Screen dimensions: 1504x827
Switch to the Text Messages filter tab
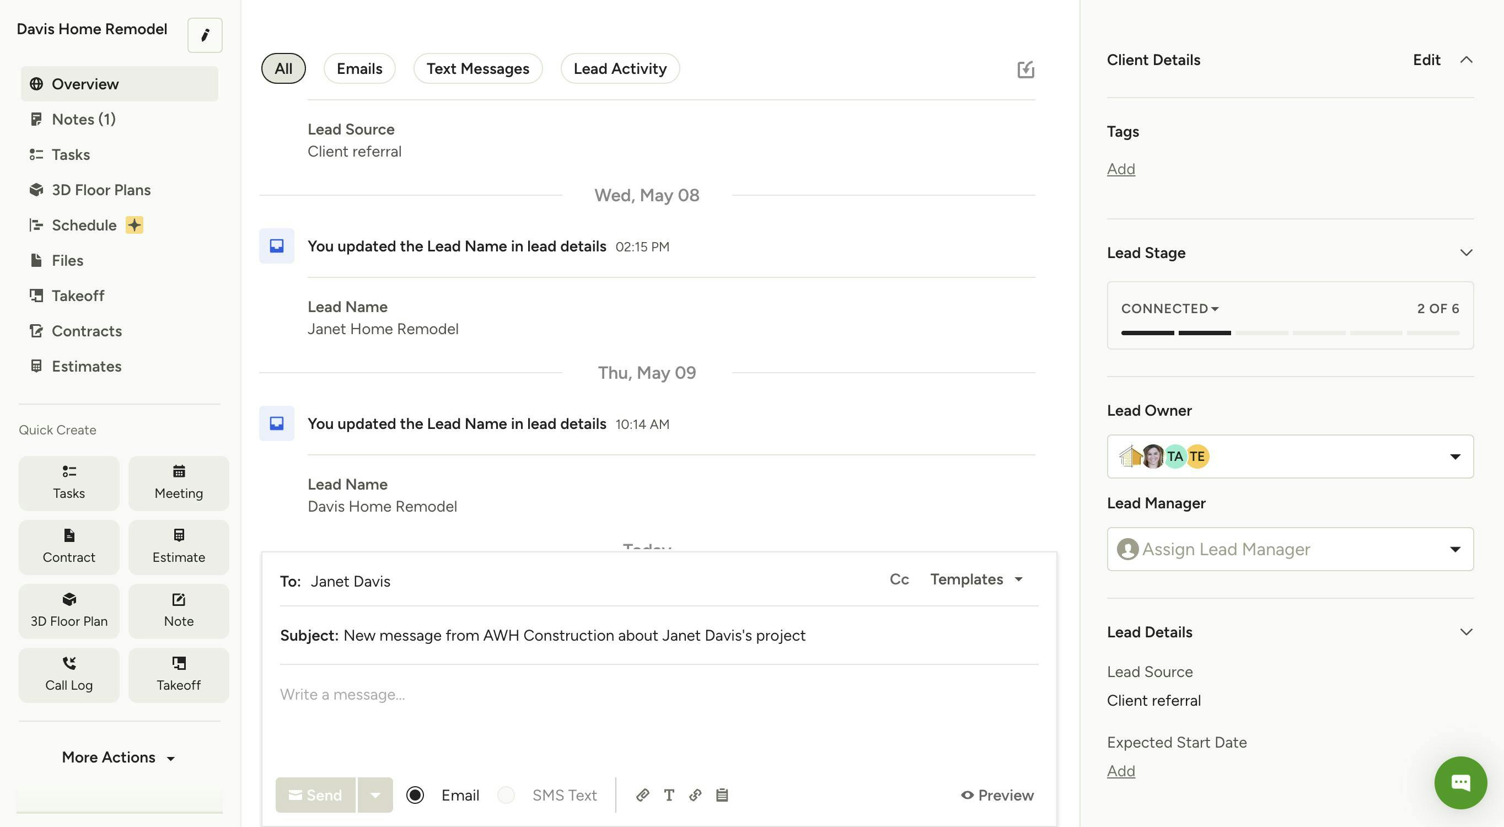(477, 68)
